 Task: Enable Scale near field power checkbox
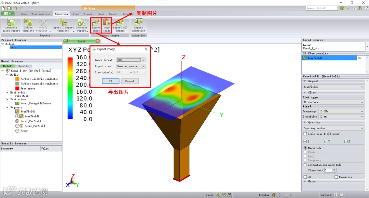click(x=305, y=134)
